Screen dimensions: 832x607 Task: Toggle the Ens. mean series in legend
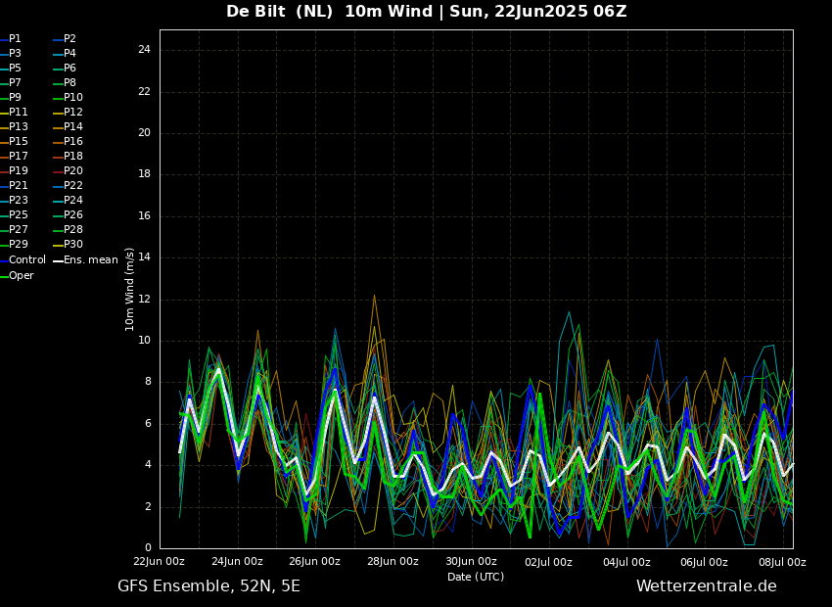(90, 260)
